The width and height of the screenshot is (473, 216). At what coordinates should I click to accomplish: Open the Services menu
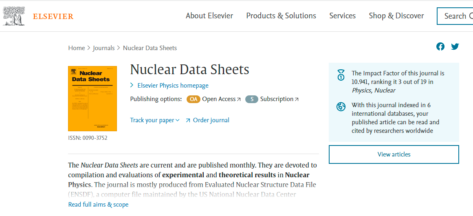coord(342,16)
